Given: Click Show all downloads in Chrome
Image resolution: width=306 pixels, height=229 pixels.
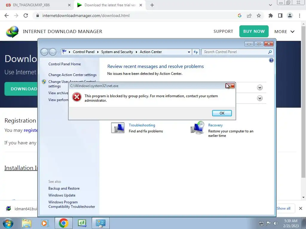Looking at the screenshot, I should pyautogui.click(x=283, y=208).
